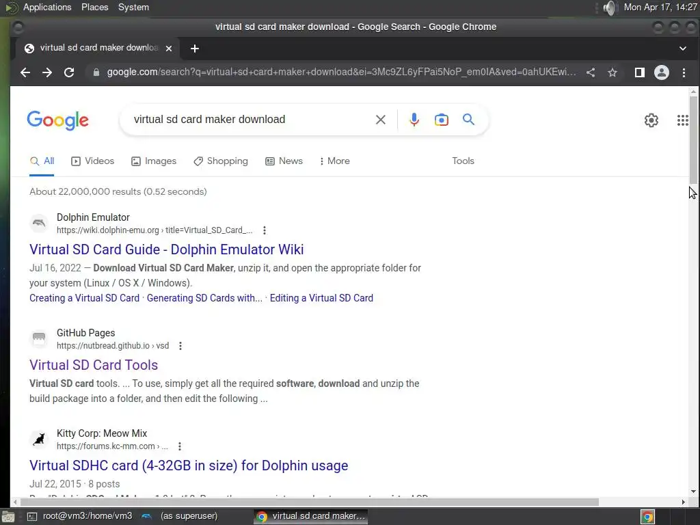This screenshot has width=700, height=525.
Task: Switch to Videos results tab
Action: point(93,161)
